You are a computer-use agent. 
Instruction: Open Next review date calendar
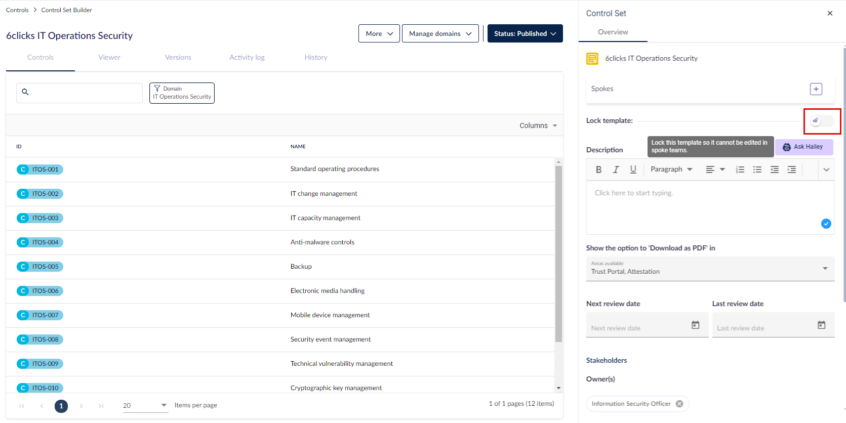[x=695, y=325]
